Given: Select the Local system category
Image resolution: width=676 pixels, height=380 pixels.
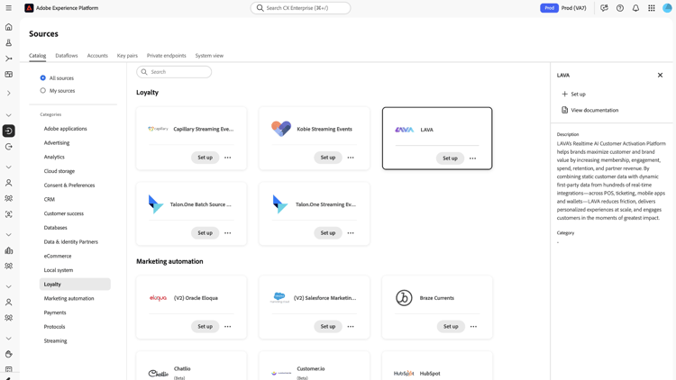Looking at the screenshot, I should (59, 270).
